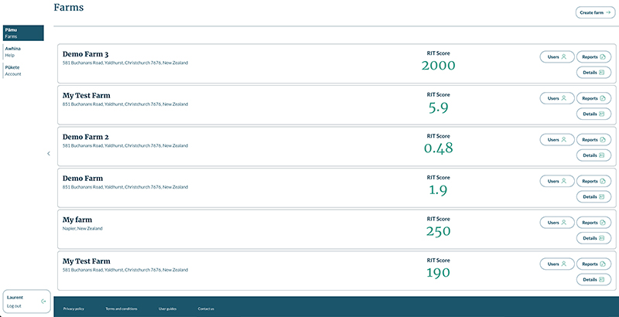
Task: Open Users for Demo Farm 3
Action: (557, 56)
